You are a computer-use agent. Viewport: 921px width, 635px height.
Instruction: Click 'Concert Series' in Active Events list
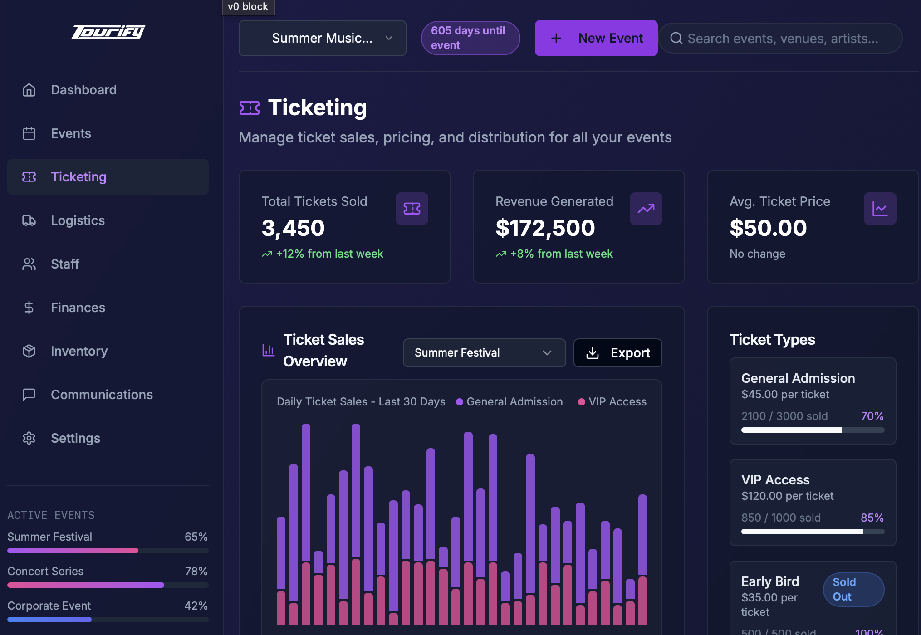[45, 571]
